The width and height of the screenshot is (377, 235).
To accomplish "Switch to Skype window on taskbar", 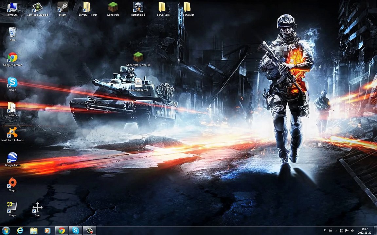I will coord(76,231).
